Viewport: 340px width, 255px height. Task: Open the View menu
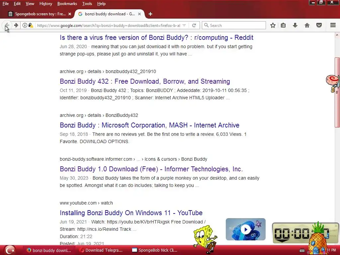[x=30, y=4]
